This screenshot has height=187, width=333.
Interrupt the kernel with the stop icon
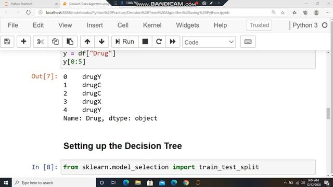(145, 42)
